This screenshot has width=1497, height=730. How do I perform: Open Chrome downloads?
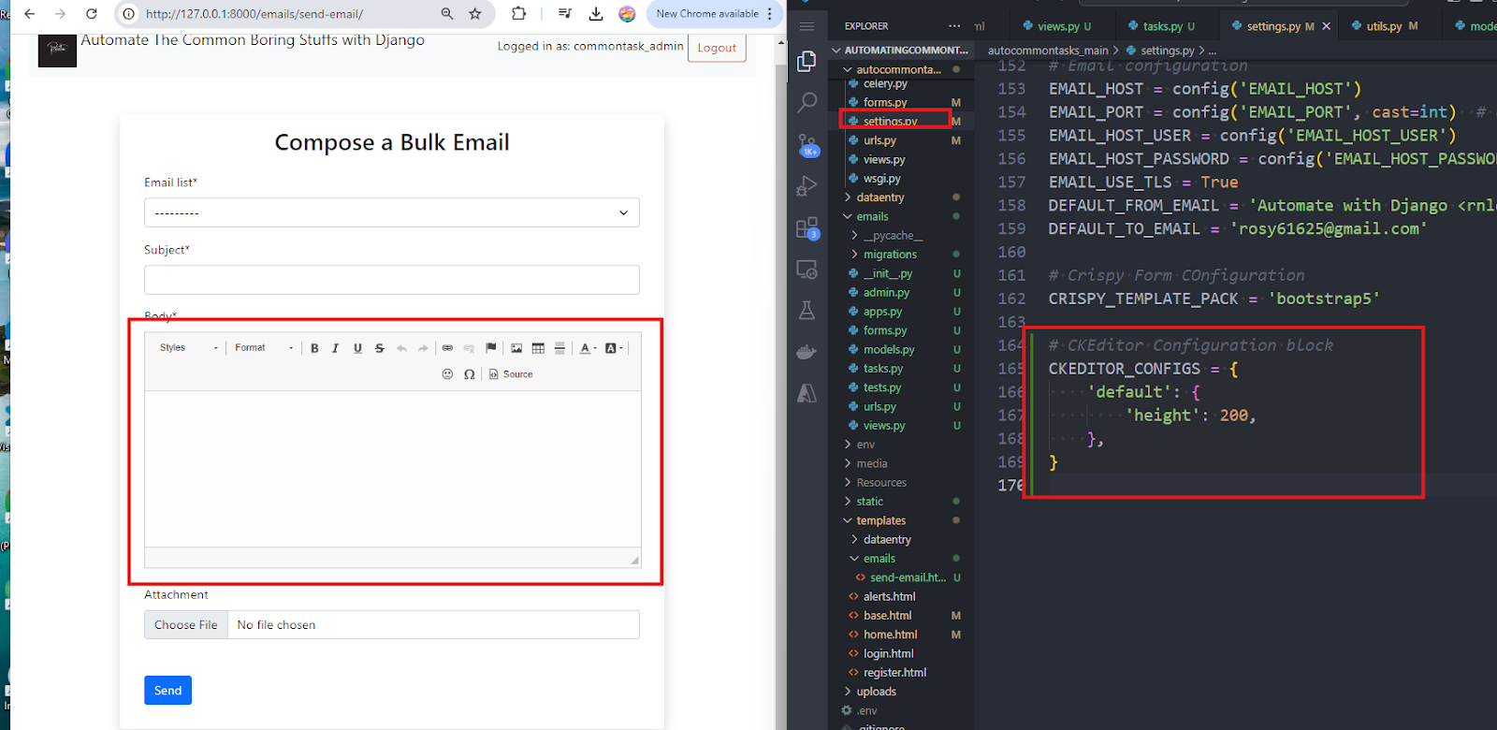(x=596, y=14)
